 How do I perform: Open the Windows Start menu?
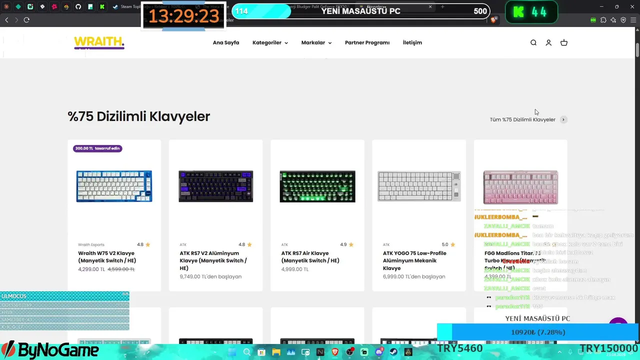coord(232,352)
